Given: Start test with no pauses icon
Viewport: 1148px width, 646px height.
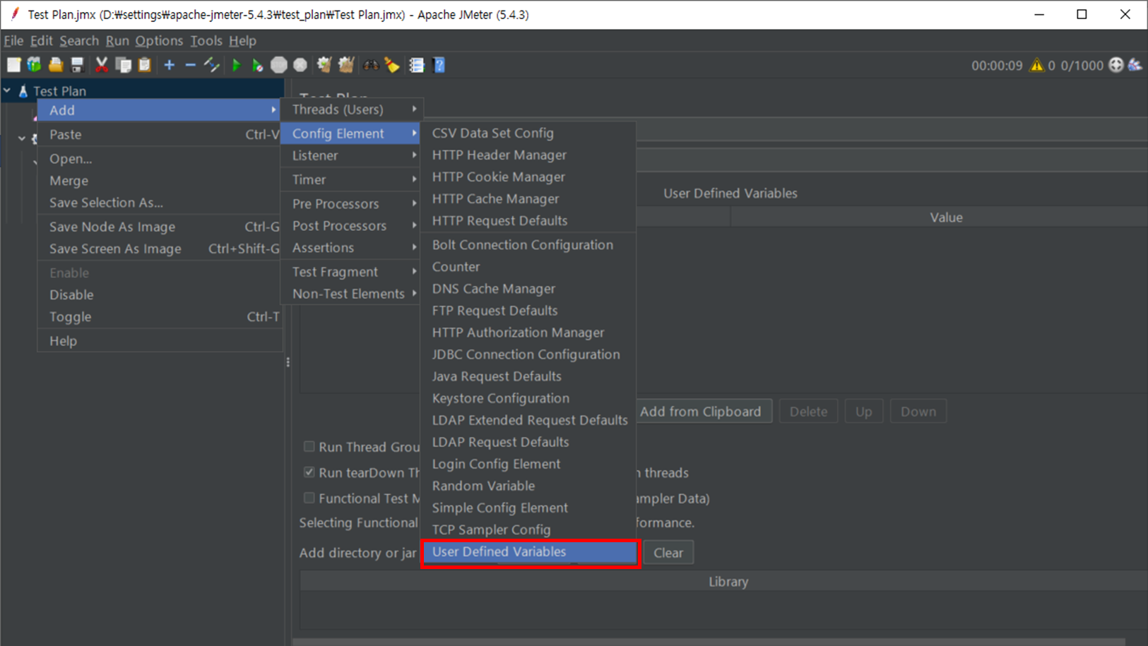Looking at the screenshot, I should [x=257, y=65].
